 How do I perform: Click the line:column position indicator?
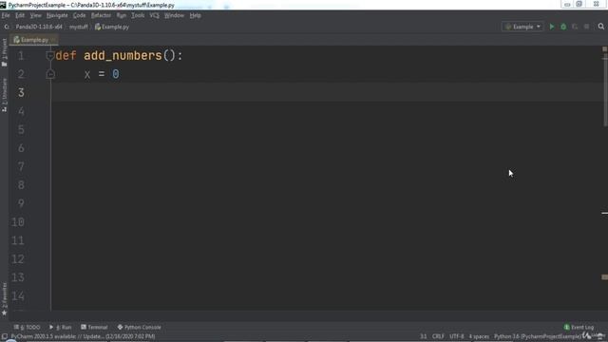coord(424,336)
